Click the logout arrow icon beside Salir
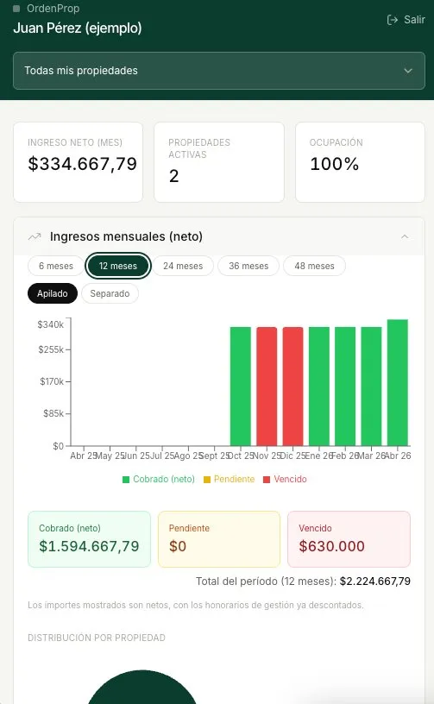The width and height of the screenshot is (434, 704). (x=393, y=20)
